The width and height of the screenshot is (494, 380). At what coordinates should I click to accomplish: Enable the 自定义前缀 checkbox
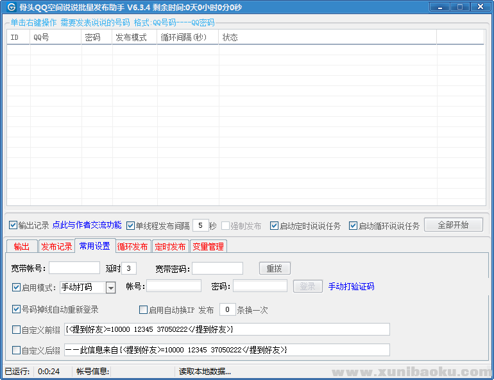click(x=17, y=330)
